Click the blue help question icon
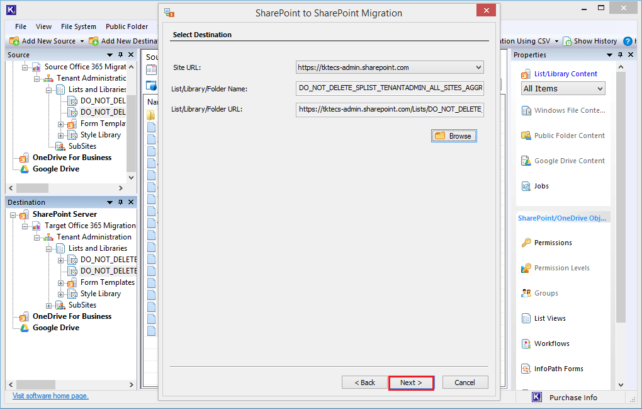This screenshot has height=409, width=642. [x=628, y=42]
